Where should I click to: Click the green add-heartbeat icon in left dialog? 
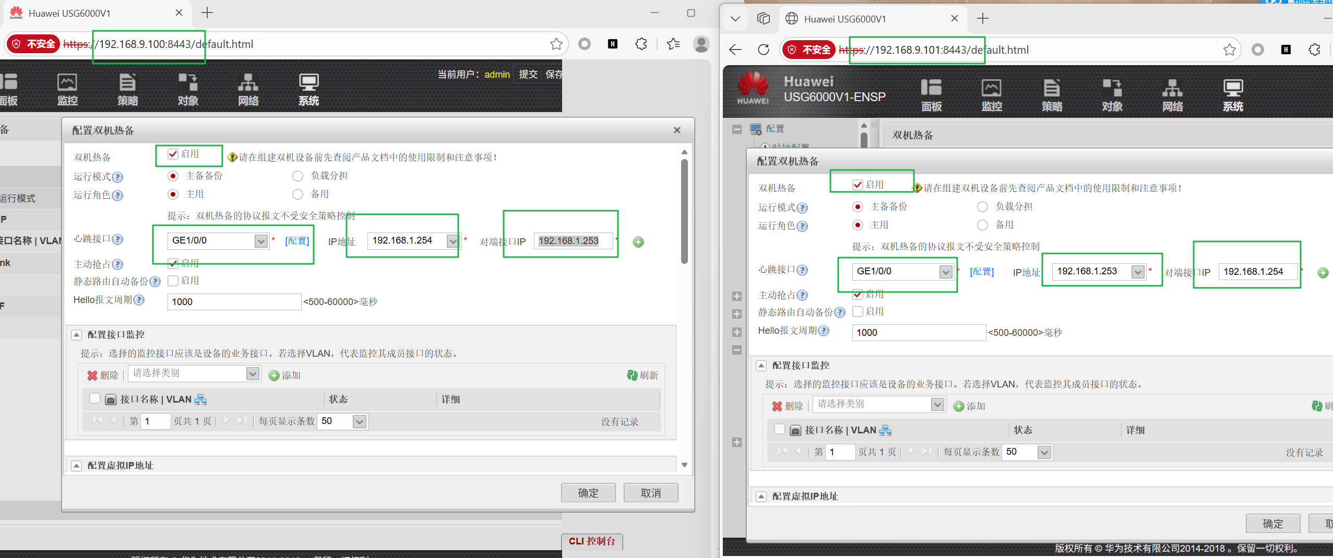[x=638, y=242]
